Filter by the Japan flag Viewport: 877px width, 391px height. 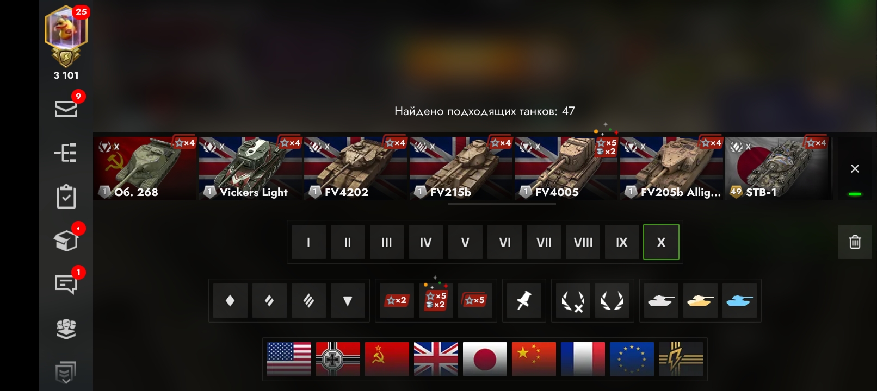(x=485, y=359)
